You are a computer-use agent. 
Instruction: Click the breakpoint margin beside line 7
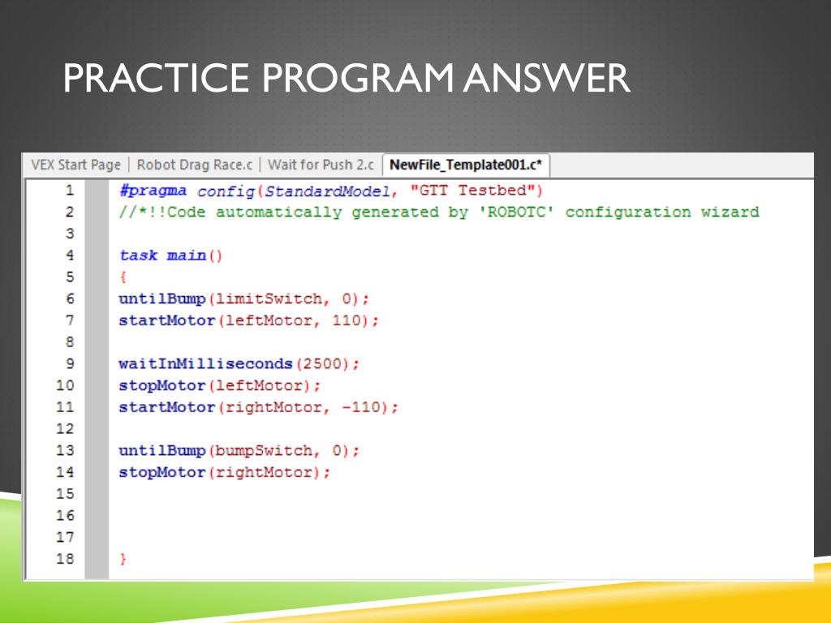coord(97,321)
